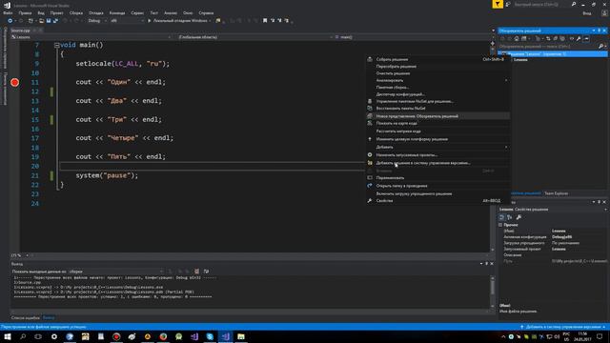The height and width of the screenshot is (343, 610).
Task: Toggle the breakpoint on line 11
Action: pos(15,83)
